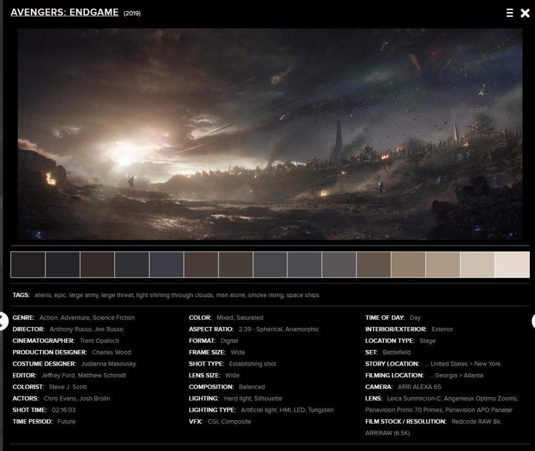
Task: Filter by lighting Silhouette
Action: pos(268,398)
